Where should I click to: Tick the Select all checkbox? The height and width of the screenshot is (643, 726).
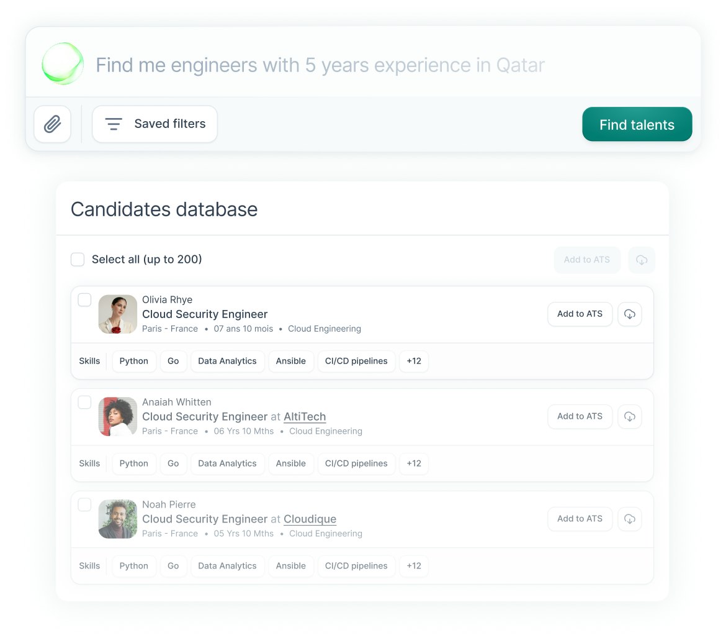(78, 260)
